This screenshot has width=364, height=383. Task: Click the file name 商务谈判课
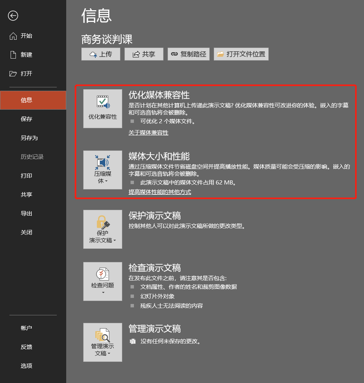pyautogui.click(x=107, y=39)
